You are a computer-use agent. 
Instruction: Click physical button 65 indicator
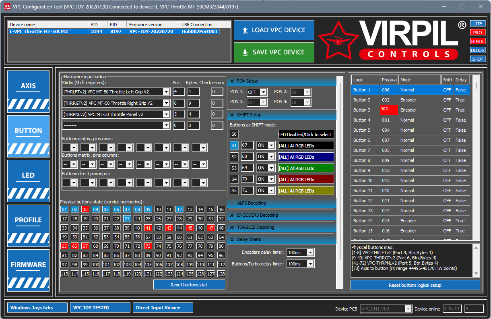click(64, 246)
